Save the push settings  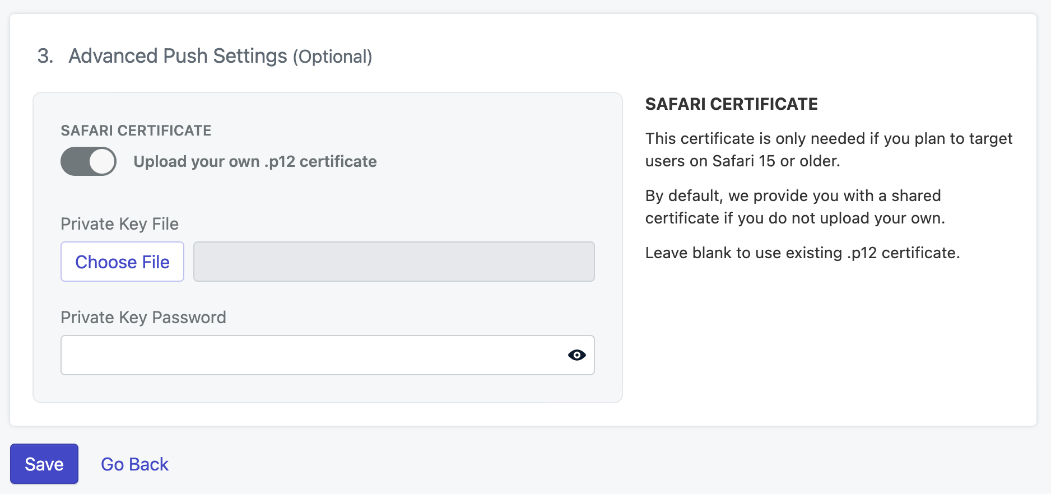pyautogui.click(x=44, y=464)
